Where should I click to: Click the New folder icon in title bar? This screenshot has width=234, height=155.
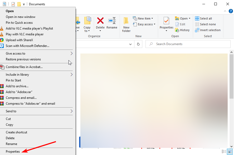click(x=19, y=4)
